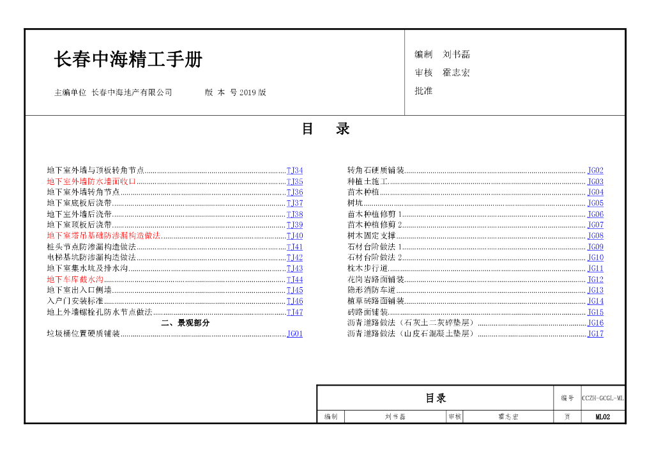The height and width of the screenshot is (463, 654).
Task: Click the JG03 link
Action: pos(595,182)
